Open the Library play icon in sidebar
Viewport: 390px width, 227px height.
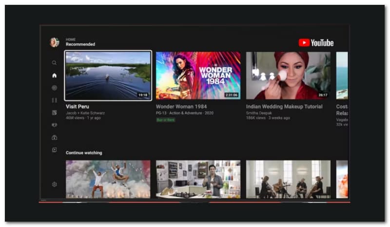[x=54, y=150]
